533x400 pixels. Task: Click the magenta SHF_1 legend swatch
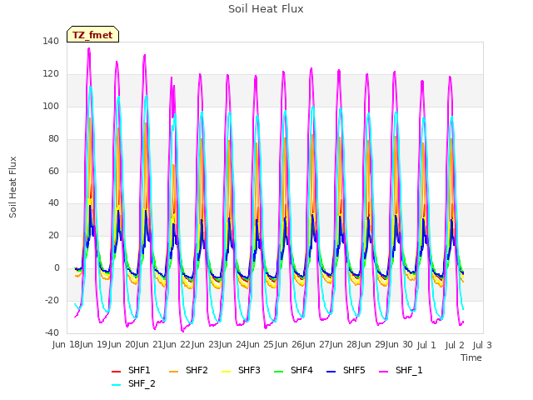383,372
